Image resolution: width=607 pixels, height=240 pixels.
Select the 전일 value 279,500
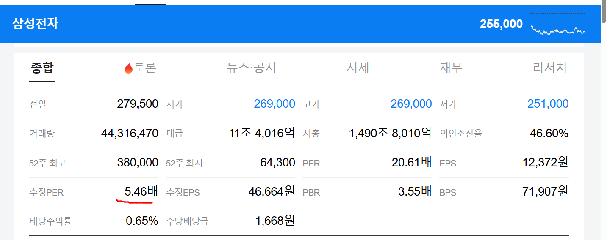tap(138, 104)
